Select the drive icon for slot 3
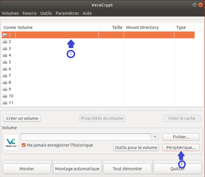This screenshot has width=205, height=177. (x=5, y=49)
